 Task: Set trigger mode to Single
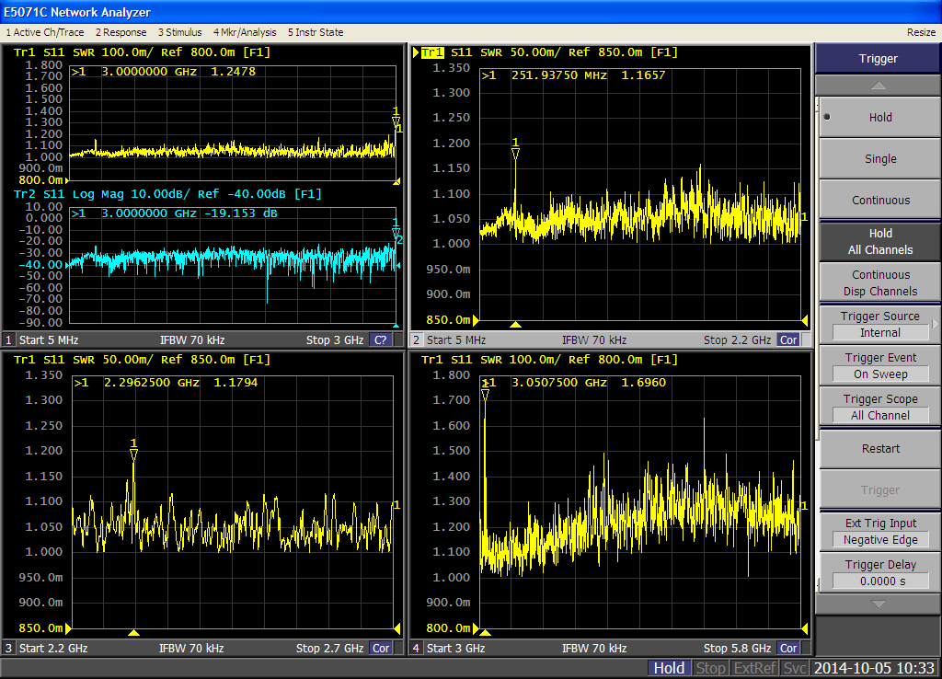point(879,158)
